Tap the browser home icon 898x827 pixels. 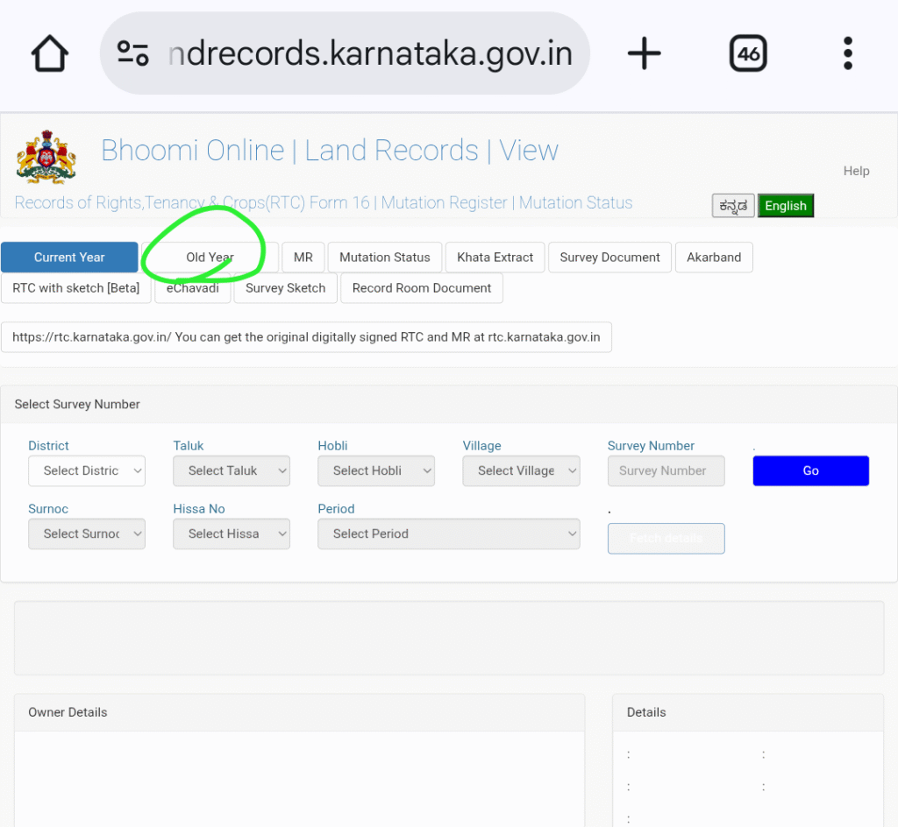pyautogui.click(x=50, y=54)
